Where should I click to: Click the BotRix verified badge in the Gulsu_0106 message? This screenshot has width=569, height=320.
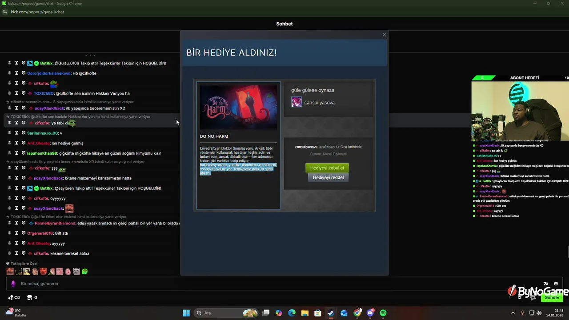36,63
